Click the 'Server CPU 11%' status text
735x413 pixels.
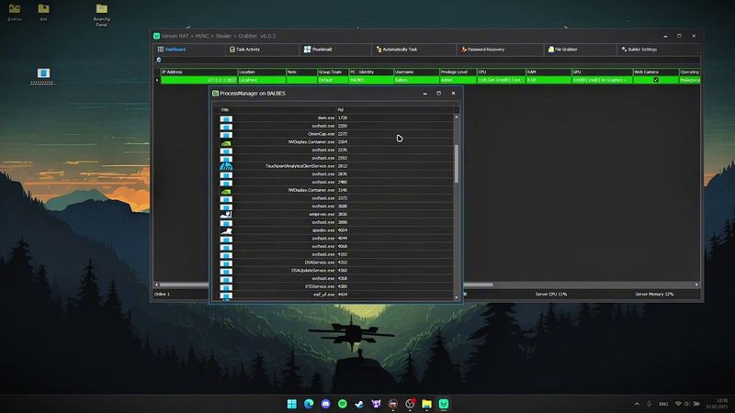coord(550,294)
